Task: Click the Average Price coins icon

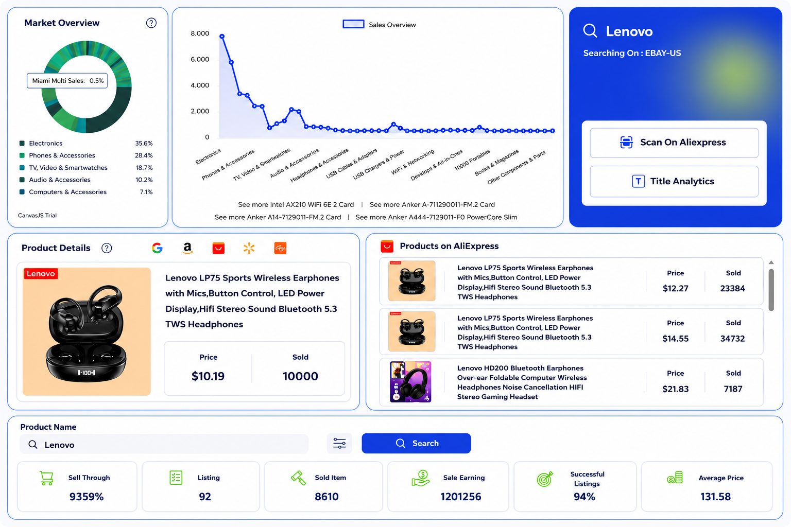Action: [x=675, y=478]
